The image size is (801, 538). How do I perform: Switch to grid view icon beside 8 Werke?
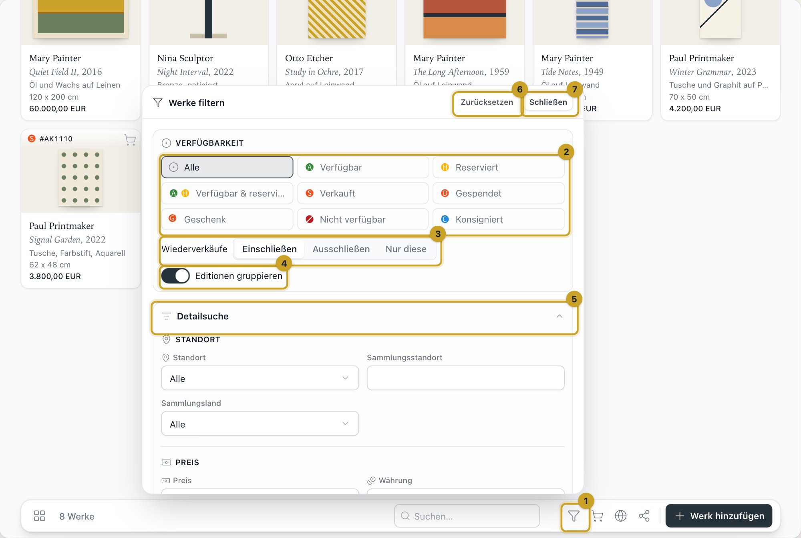tap(39, 516)
